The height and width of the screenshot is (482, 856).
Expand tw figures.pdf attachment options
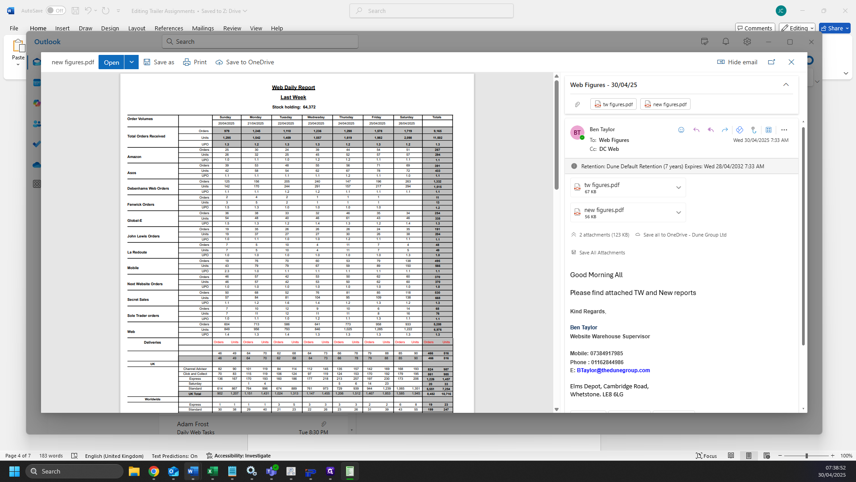click(x=679, y=187)
